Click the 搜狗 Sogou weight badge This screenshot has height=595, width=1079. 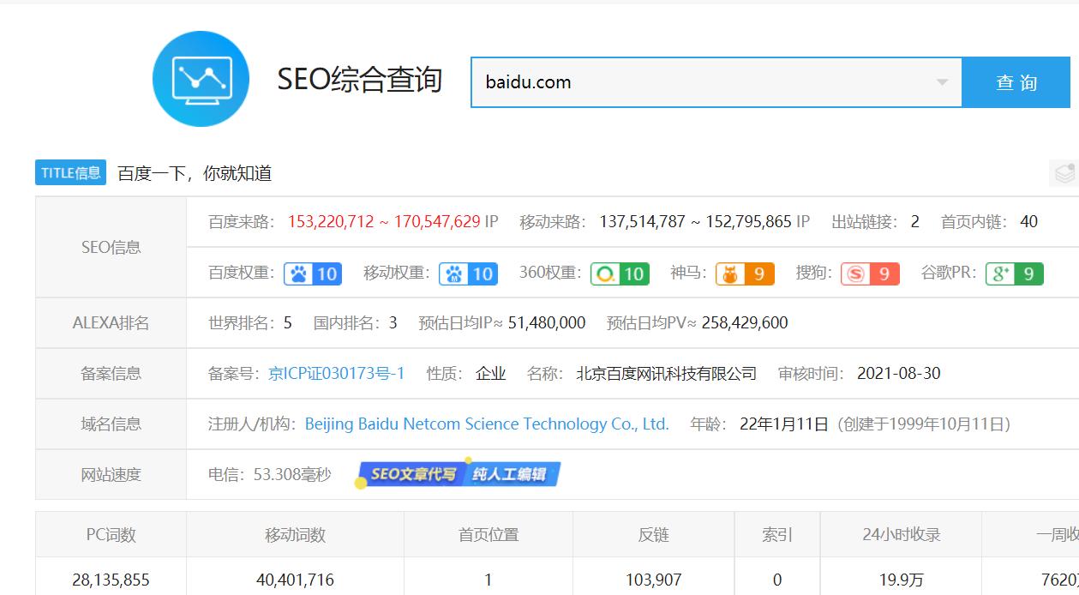click(871, 273)
